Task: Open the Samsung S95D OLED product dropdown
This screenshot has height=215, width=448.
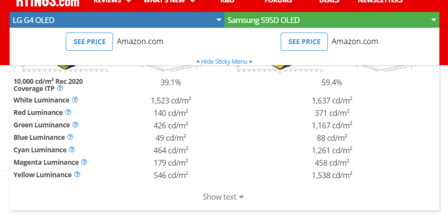Action: point(332,20)
